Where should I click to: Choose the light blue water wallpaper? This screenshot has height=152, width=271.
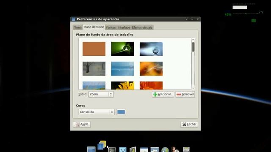(x=122, y=68)
